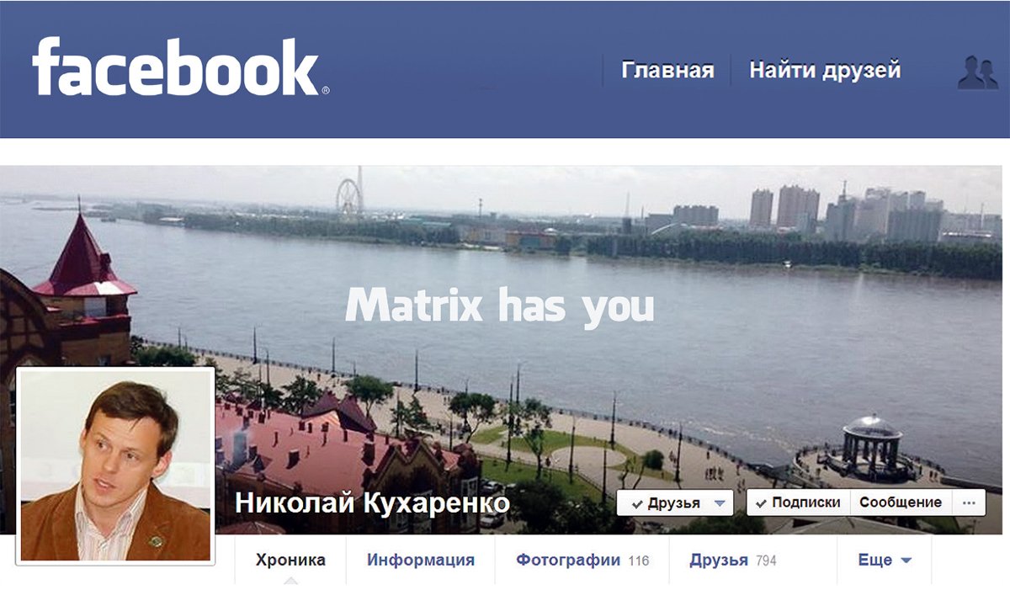Image resolution: width=1010 pixels, height=606 pixels.
Task: Click the profile name Николай Кухаренко
Action: tap(372, 503)
